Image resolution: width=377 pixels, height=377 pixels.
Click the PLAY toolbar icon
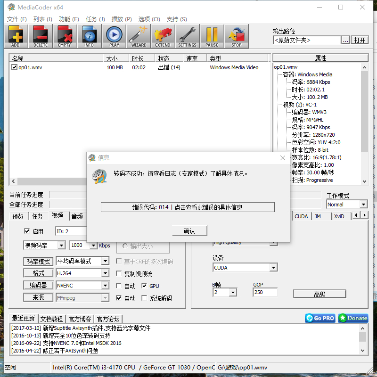[x=114, y=36]
